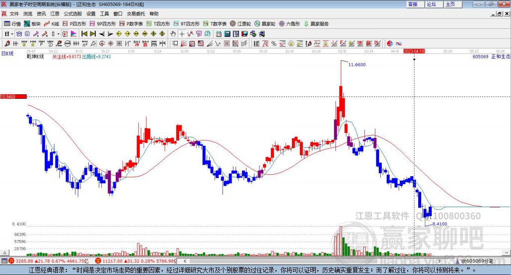Open the P四方形 square tool

[x=74, y=24]
